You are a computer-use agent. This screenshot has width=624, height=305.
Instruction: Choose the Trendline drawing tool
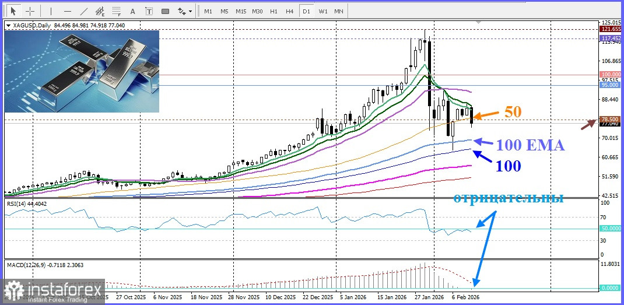84,11
